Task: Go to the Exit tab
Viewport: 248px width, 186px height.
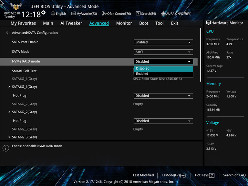Action: (x=175, y=23)
